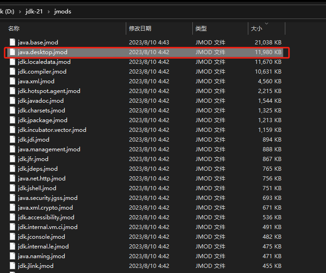Click the jdk.localedata.jmod file icon
This screenshot has height=273, width=326.
pos(12,62)
